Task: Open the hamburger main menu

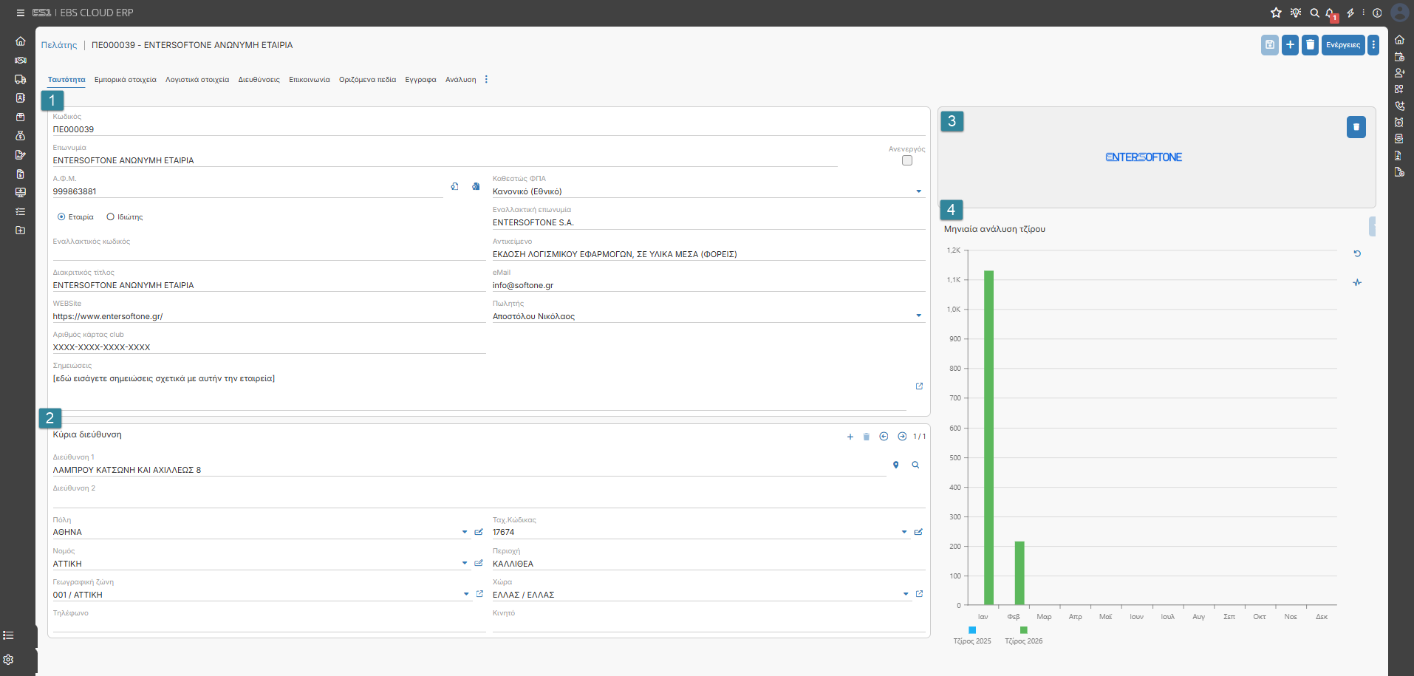Action: click(21, 13)
